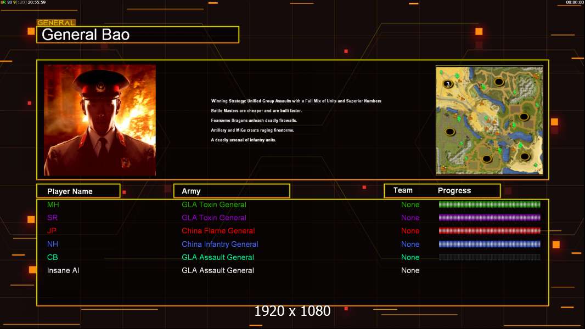This screenshot has width=585, height=329.
Task: Click SR's purple loading progress bar
Action: 490,217
